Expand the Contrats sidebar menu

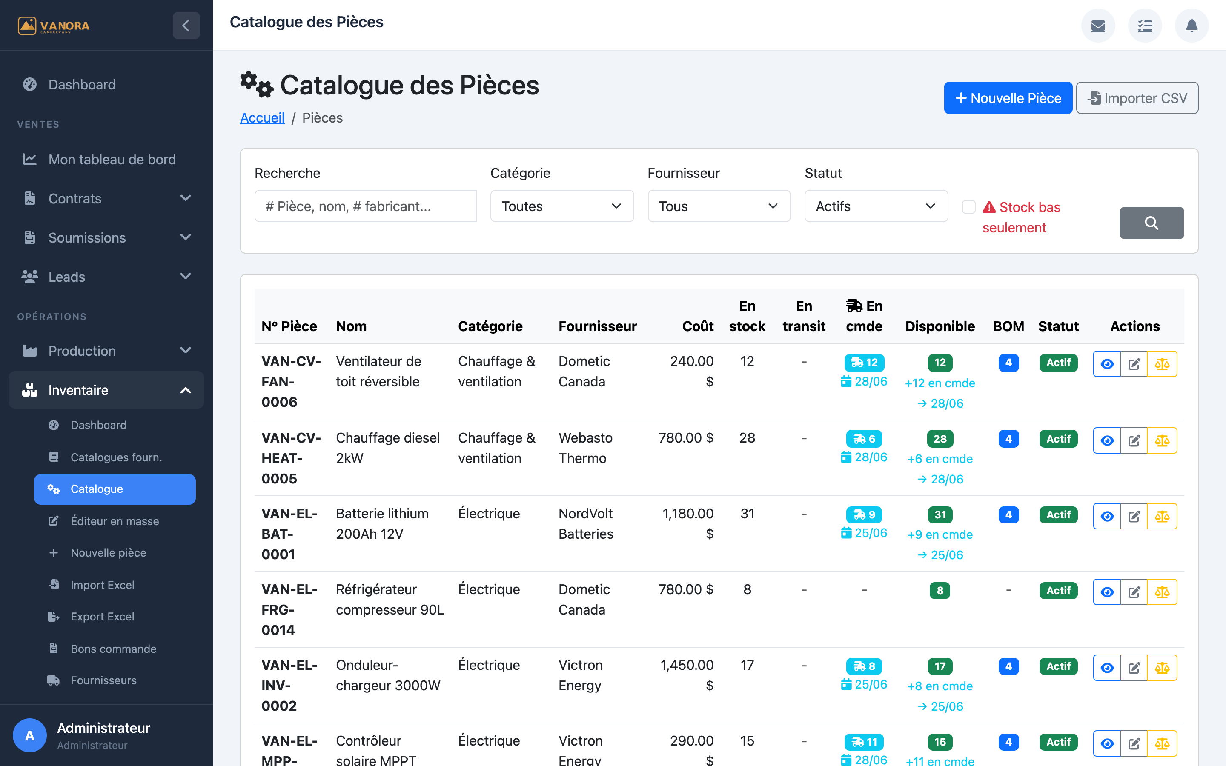tap(106, 198)
